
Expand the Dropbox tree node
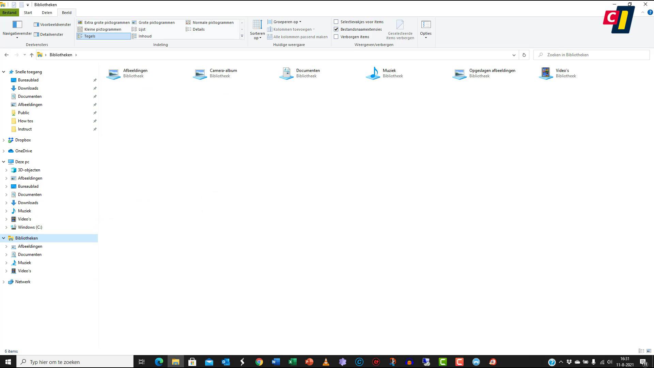[x=4, y=140]
